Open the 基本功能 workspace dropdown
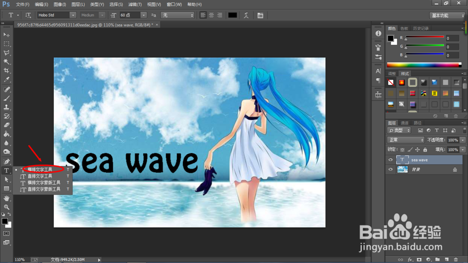This screenshot has width=468, height=263. (x=447, y=15)
